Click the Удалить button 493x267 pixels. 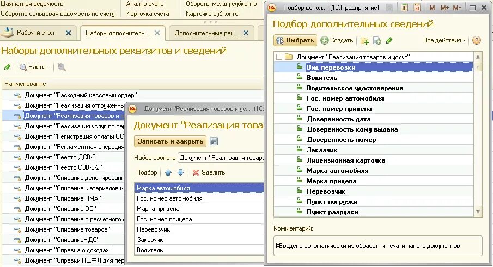(x=209, y=172)
